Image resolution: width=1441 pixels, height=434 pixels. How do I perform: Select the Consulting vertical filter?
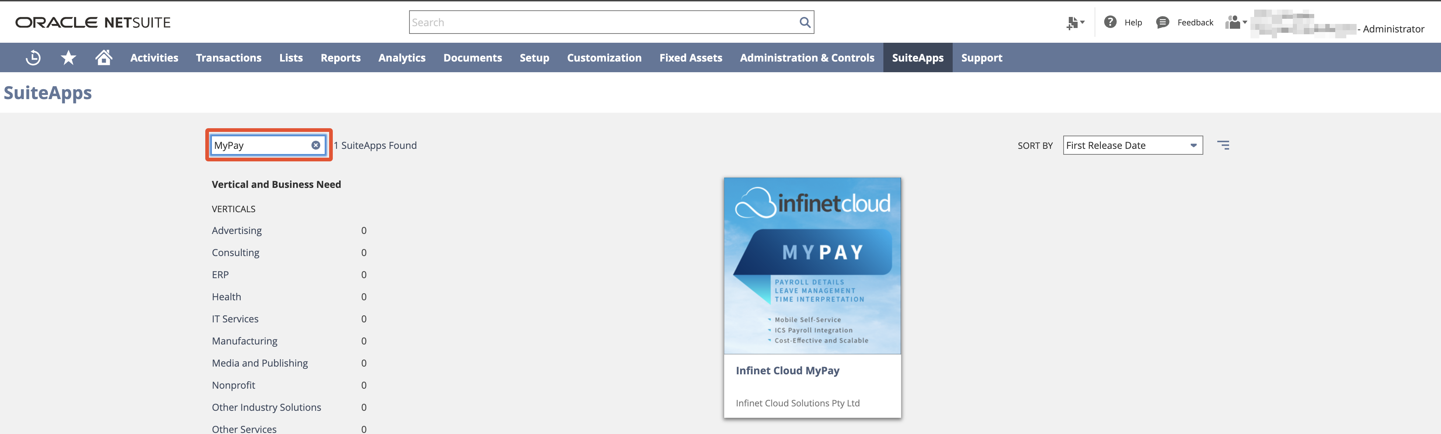coord(235,252)
